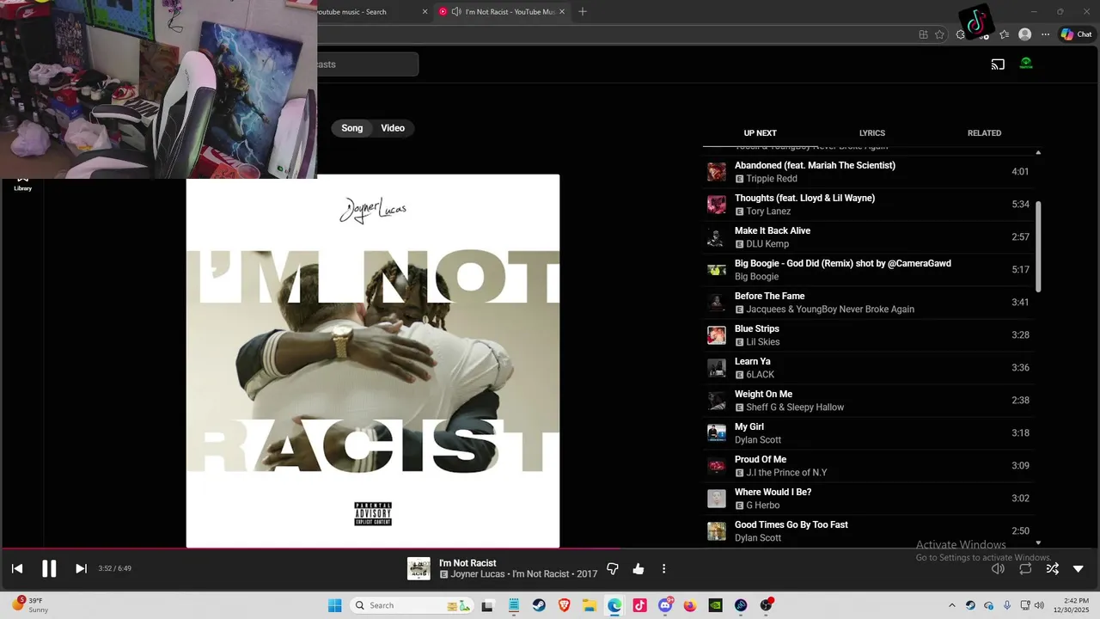The width and height of the screenshot is (1100, 619).
Task: Click the green avatar icon near cast
Action: [1026, 64]
